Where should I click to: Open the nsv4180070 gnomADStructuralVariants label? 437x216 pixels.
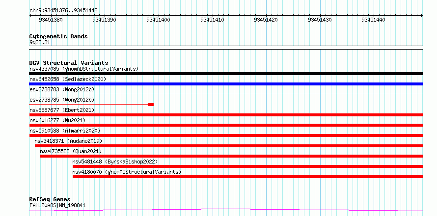tap(127, 172)
